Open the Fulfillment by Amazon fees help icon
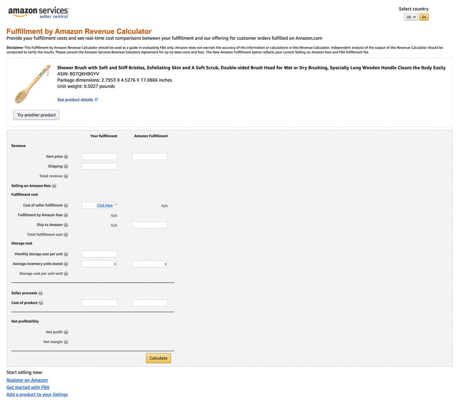 pos(66,215)
